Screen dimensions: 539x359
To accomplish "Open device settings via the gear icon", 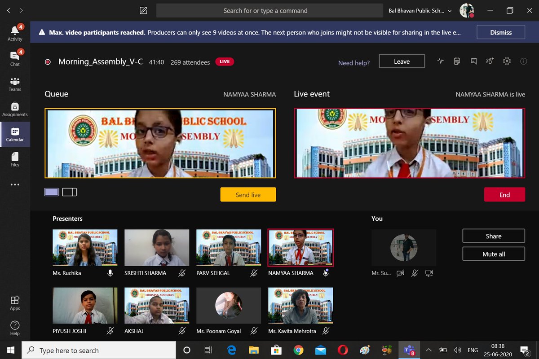I will 507,61.
